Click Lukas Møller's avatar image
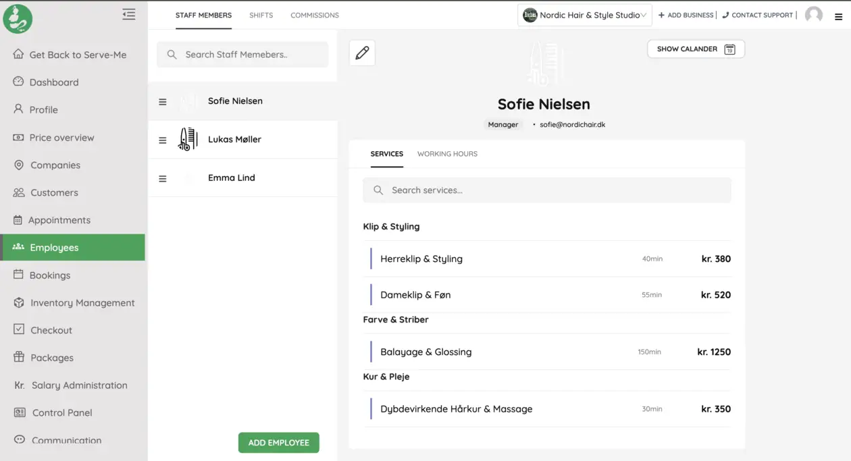This screenshot has height=461, width=851. tap(188, 139)
